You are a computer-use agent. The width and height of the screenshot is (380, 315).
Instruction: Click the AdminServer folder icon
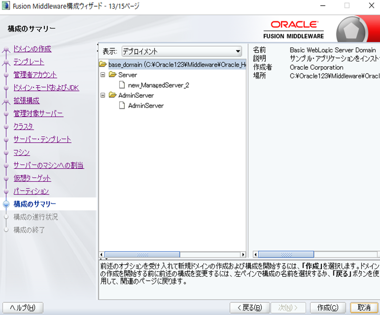112,95
